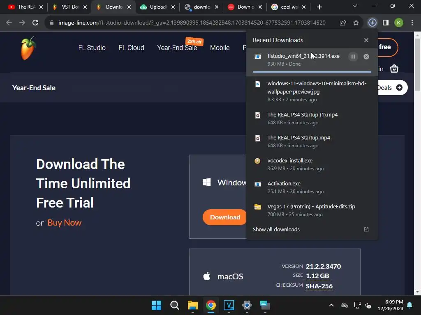Open Year-End Sale nav item

[177, 48]
